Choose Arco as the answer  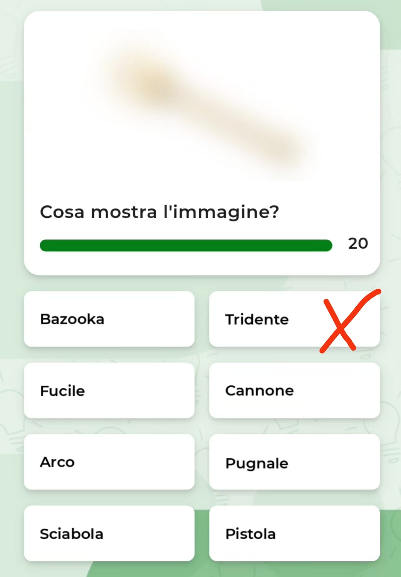(x=109, y=462)
